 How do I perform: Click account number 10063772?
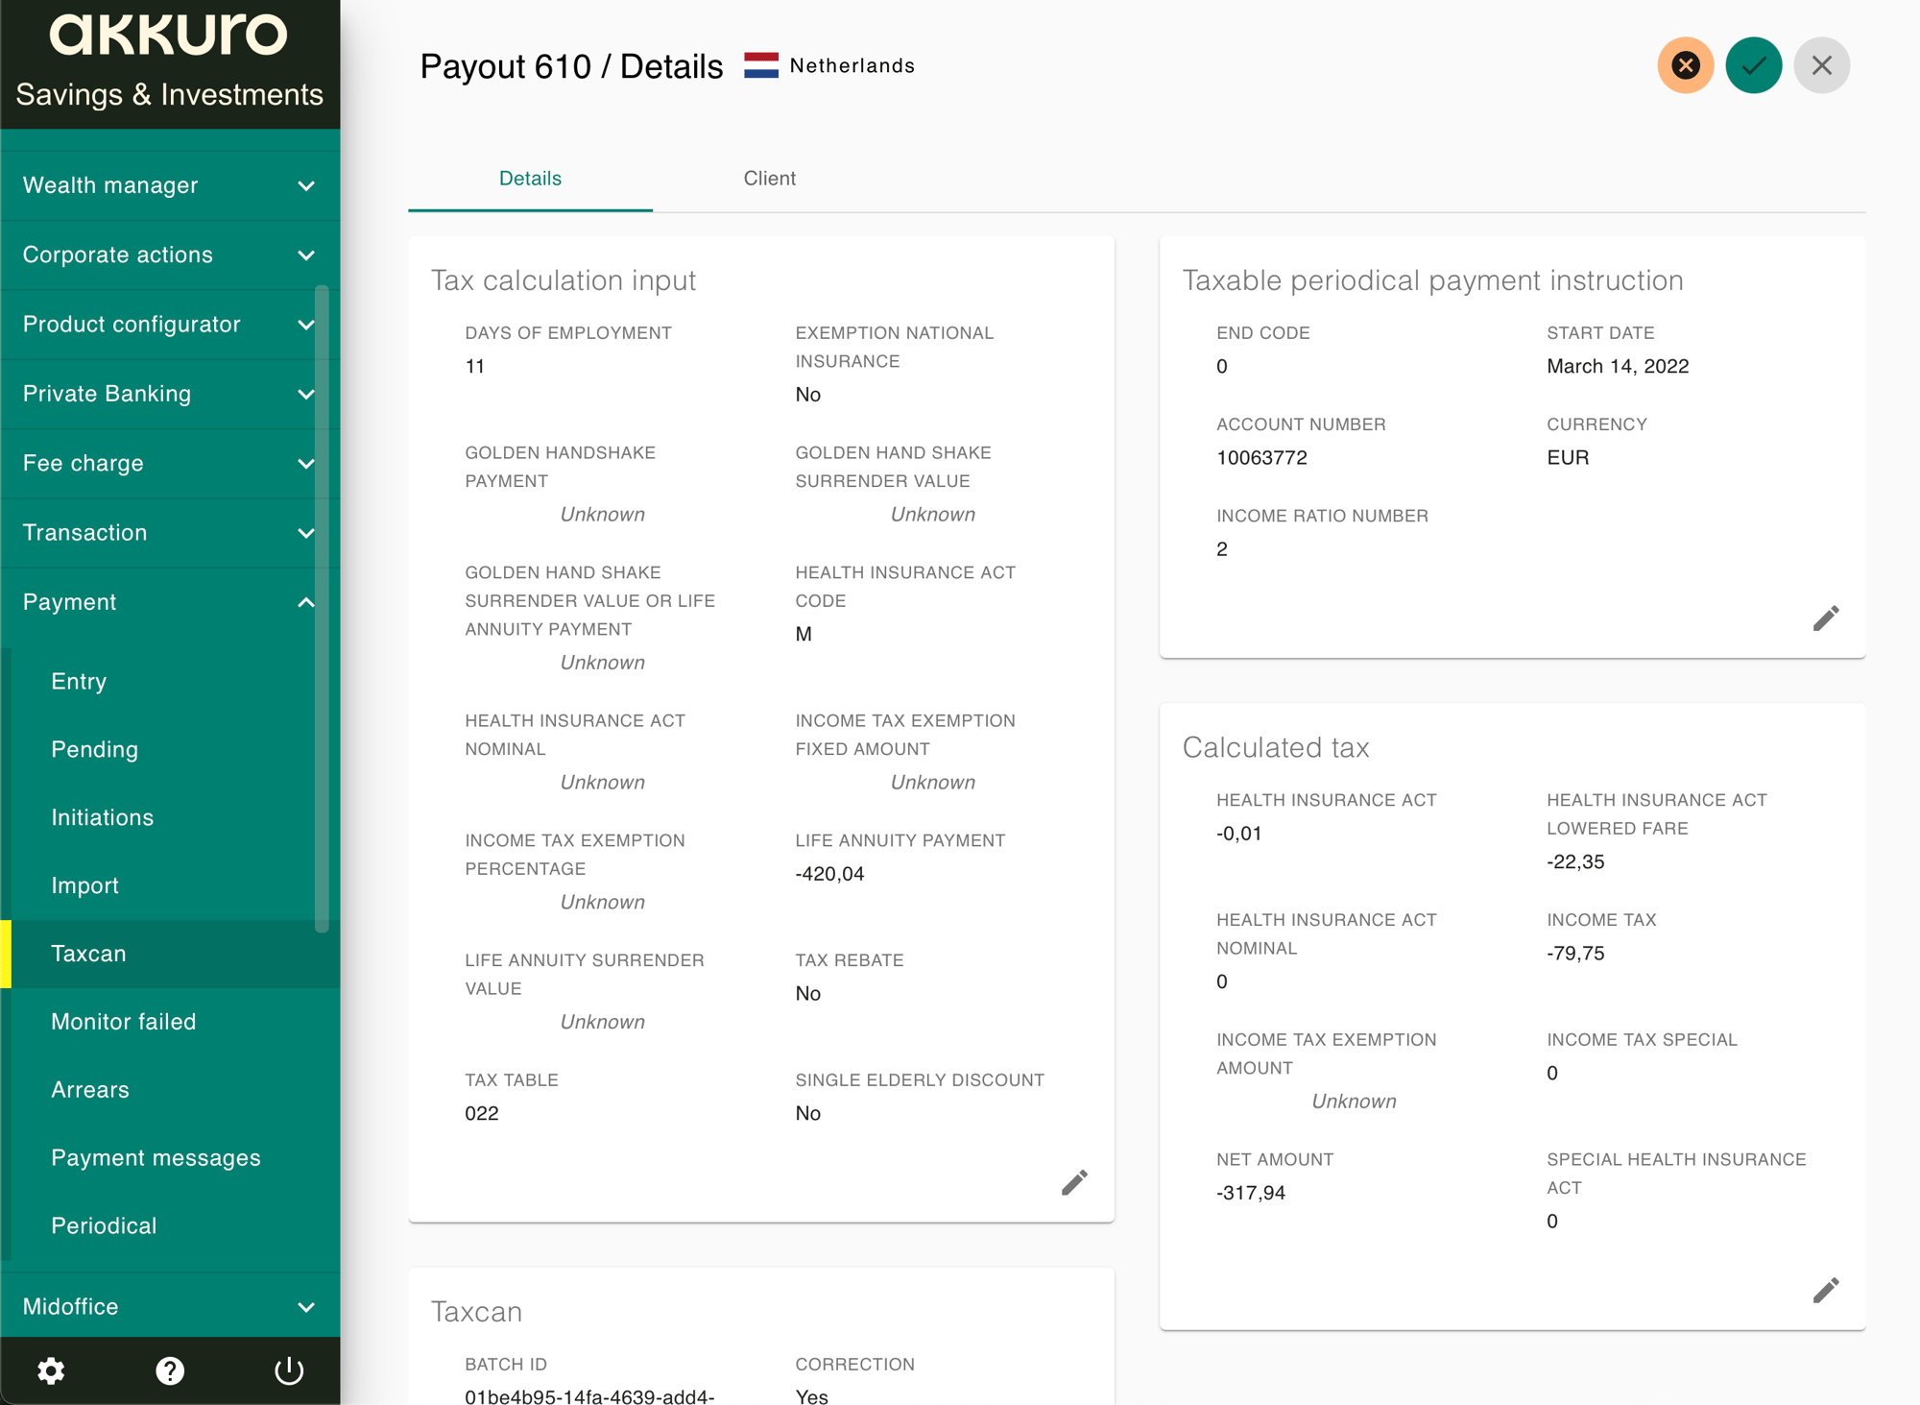[1261, 458]
